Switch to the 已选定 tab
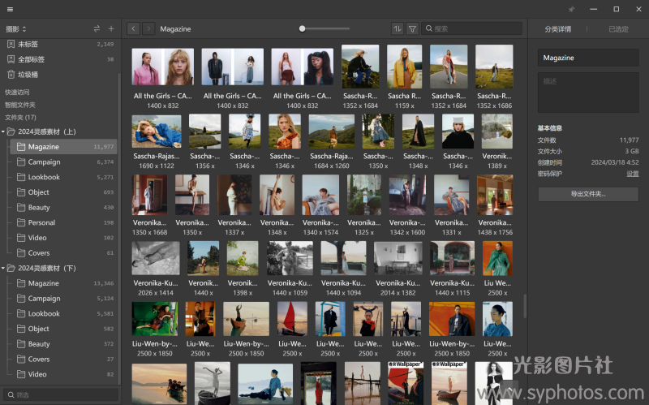The height and width of the screenshot is (405, 649). (x=618, y=28)
